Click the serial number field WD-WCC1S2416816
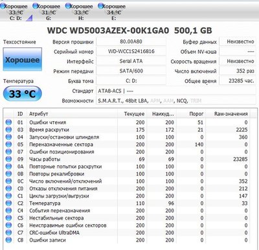The image size is (259, 250). 131,51
